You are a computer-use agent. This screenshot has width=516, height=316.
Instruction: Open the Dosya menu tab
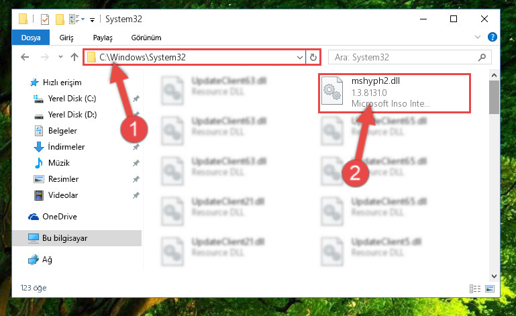click(31, 38)
